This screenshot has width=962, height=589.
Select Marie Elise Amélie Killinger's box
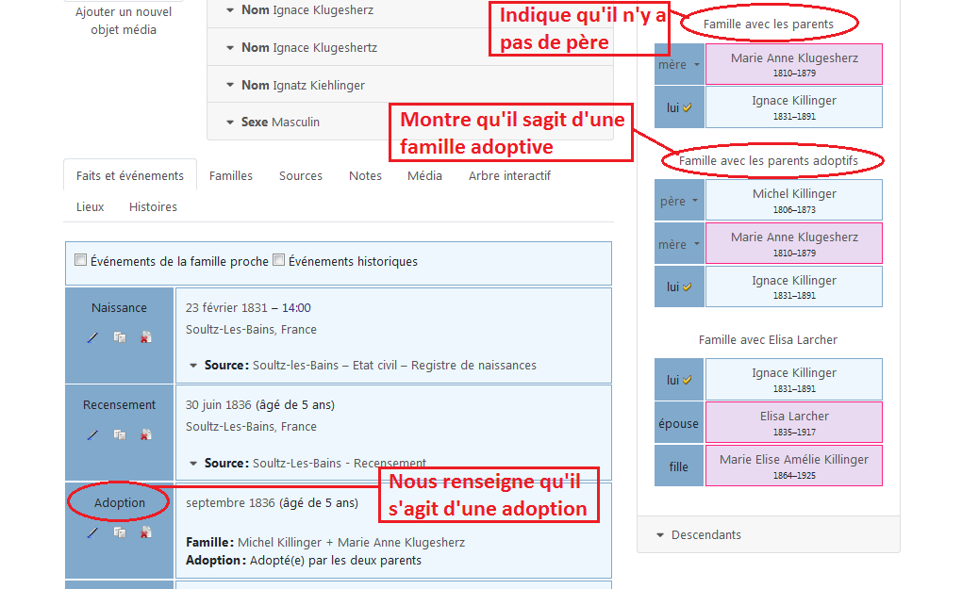pyautogui.click(x=794, y=466)
